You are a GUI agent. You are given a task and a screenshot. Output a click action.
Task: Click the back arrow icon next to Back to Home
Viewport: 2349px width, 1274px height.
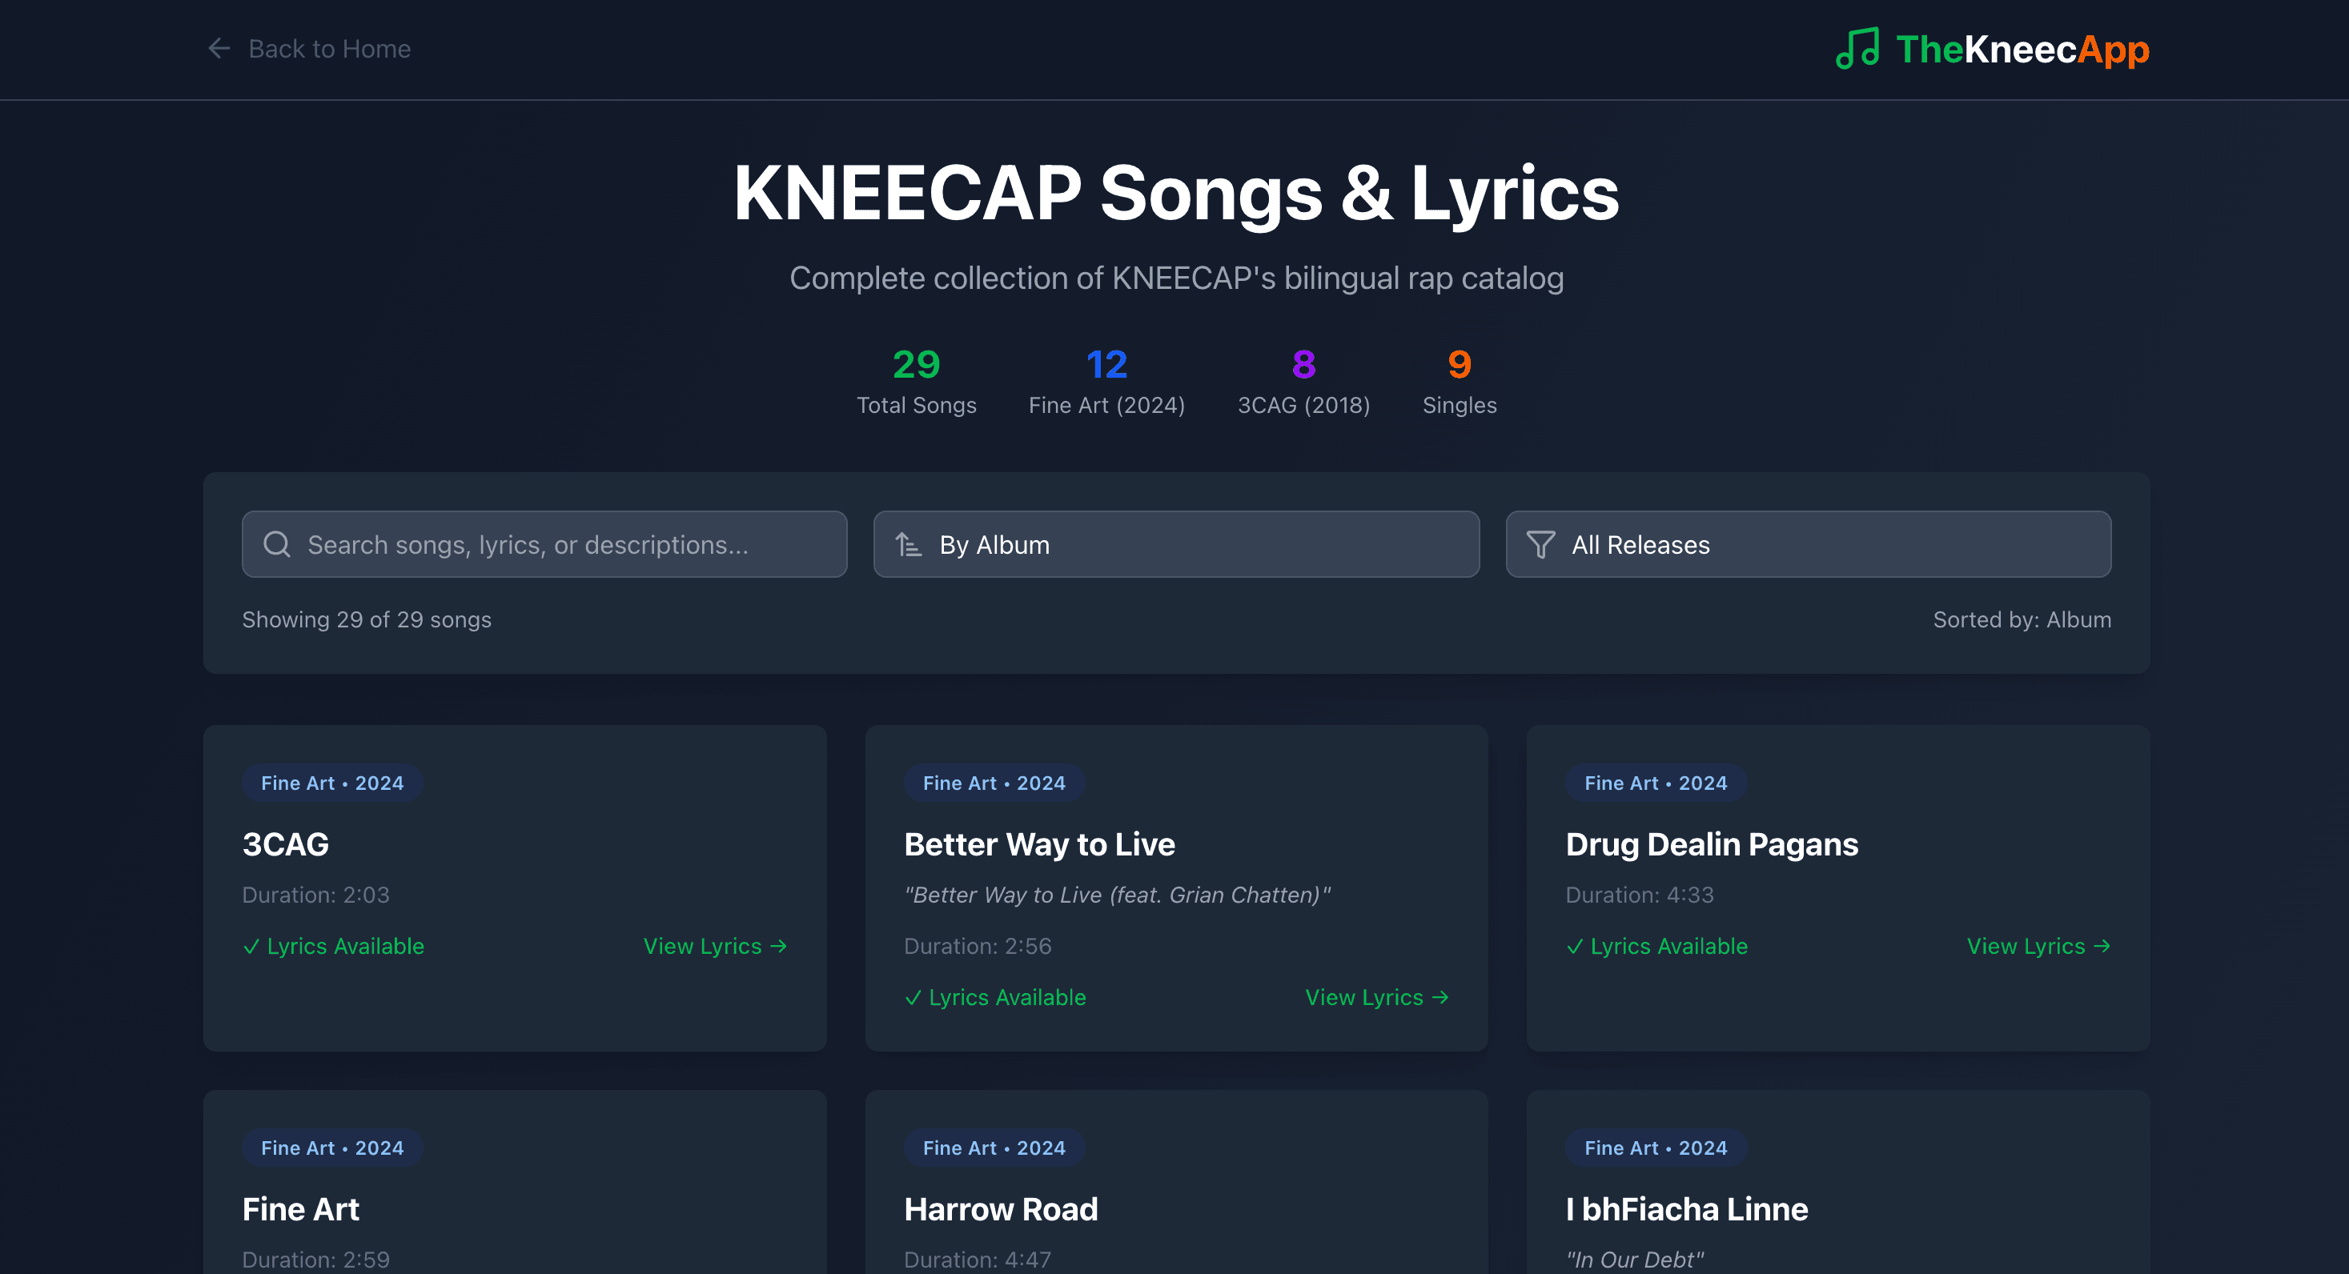(219, 48)
